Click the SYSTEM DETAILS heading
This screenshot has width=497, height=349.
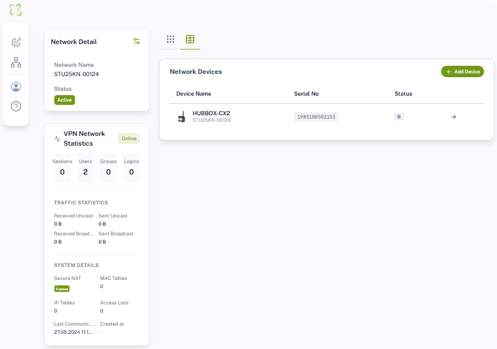tap(77, 265)
